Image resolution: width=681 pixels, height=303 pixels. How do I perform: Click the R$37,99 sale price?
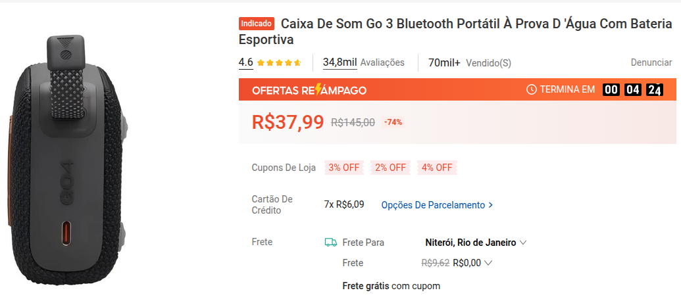(288, 122)
